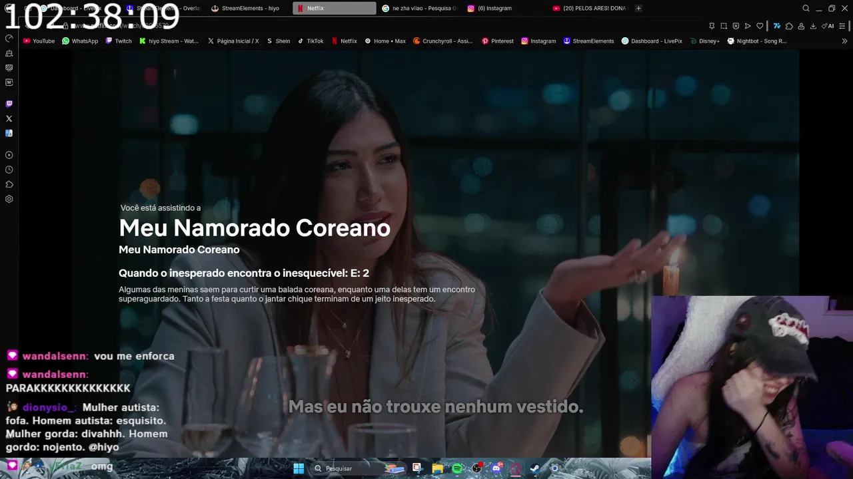
Task: Open the Pinterest bookmark
Action: [x=498, y=41]
